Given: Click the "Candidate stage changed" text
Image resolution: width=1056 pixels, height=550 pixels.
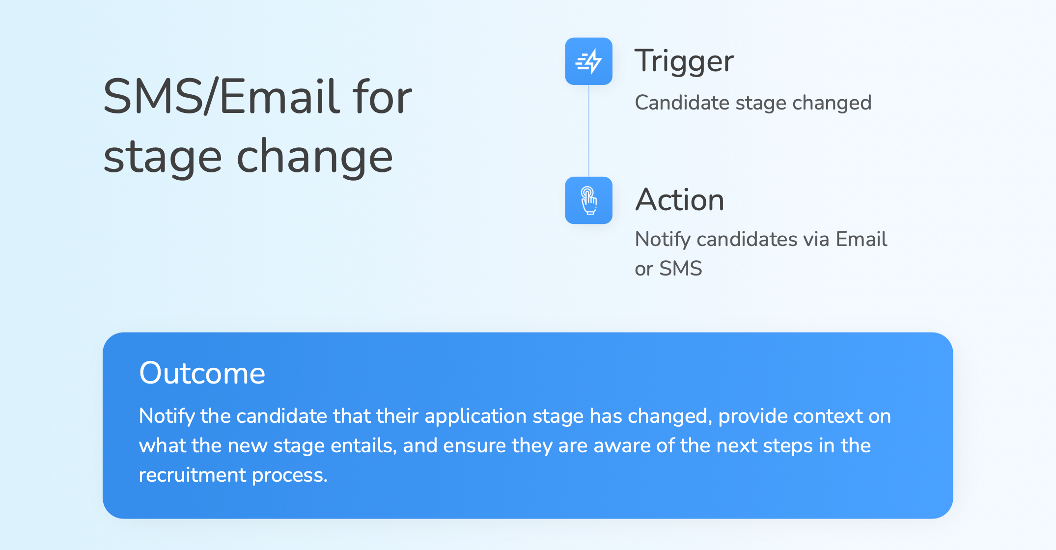Looking at the screenshot, I should click(753, 103).
